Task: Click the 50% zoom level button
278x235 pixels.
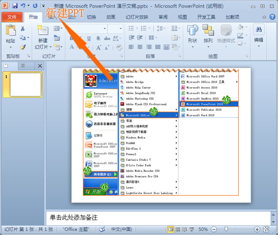Action: click(x=203, y=229)
